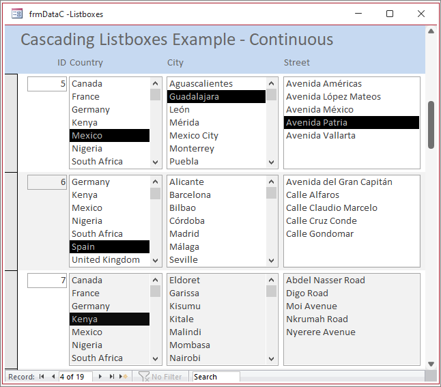Choose Córdoba in record 6 City list
441x387 pixels.
(x=216, y=220)
